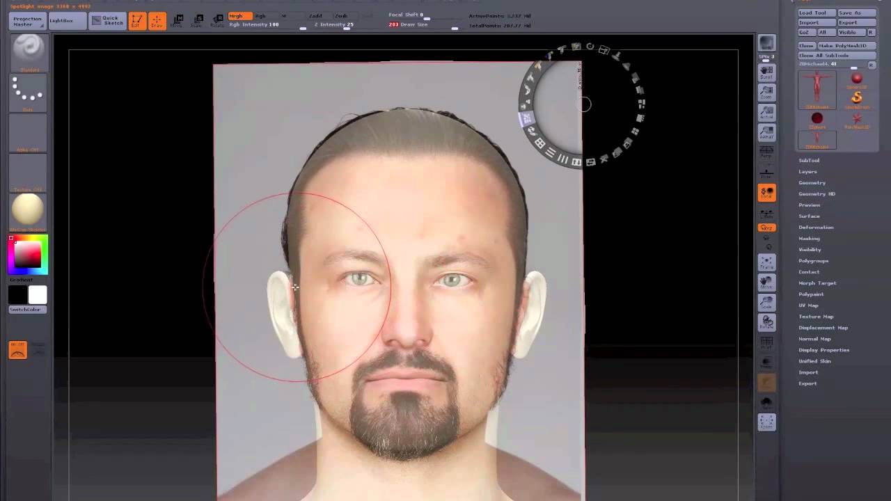Select the ZBMichael4 figure tool thumbnail
891x501 pixels.
(x=817, y=88)
